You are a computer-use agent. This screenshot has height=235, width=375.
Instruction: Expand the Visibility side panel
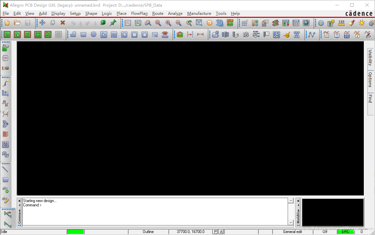tap(370, 58)
